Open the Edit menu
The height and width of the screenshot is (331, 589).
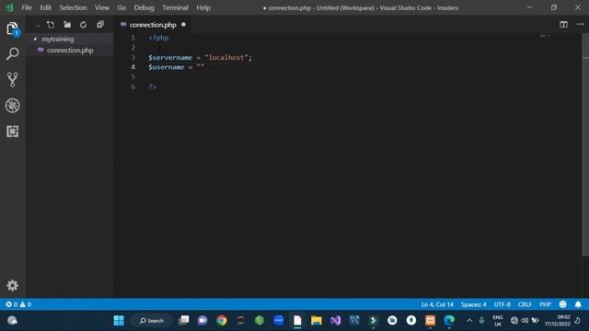45,7
